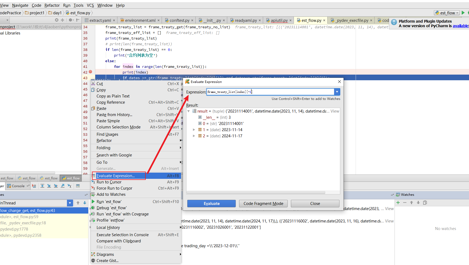Open est_flow run configuration dropdown
The height and width of the screenshot is (265, 469).
pos(447,13)
